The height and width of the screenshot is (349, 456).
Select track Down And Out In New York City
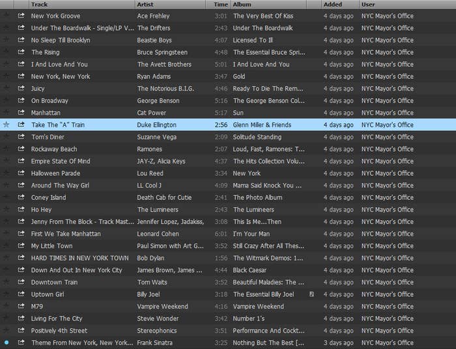click(76, 270)
